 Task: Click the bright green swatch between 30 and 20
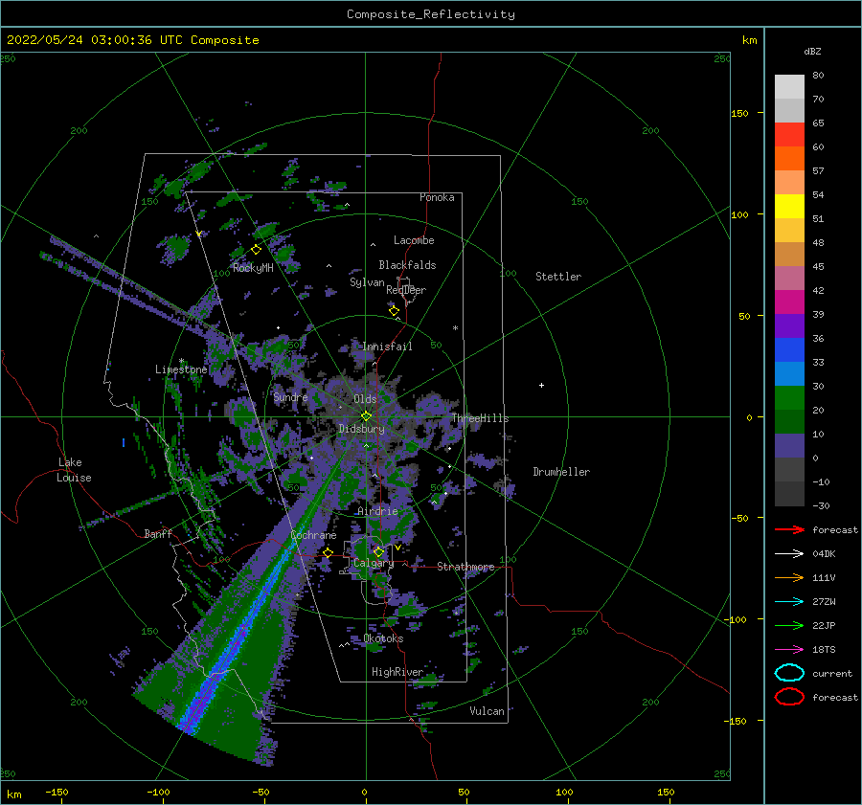789,398
